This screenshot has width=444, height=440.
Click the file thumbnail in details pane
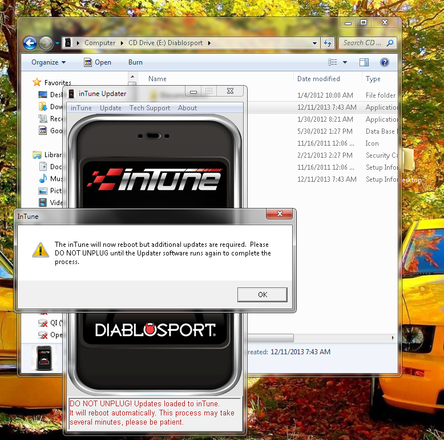44,358
